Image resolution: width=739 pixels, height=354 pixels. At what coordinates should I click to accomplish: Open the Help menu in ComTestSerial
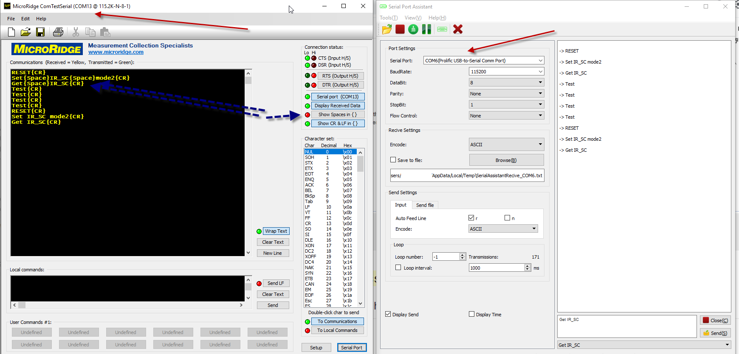coord(41,19)
